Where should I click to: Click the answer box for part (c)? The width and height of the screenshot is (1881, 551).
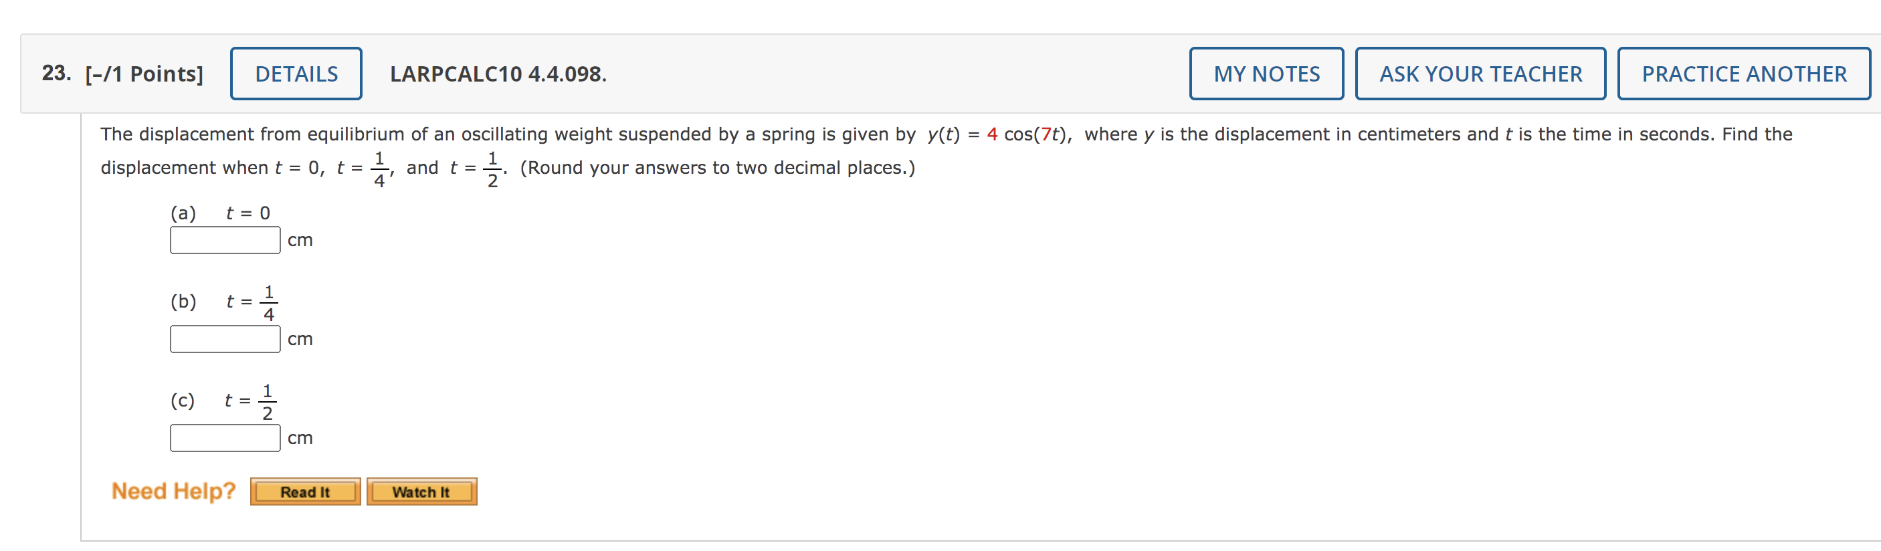224,437
